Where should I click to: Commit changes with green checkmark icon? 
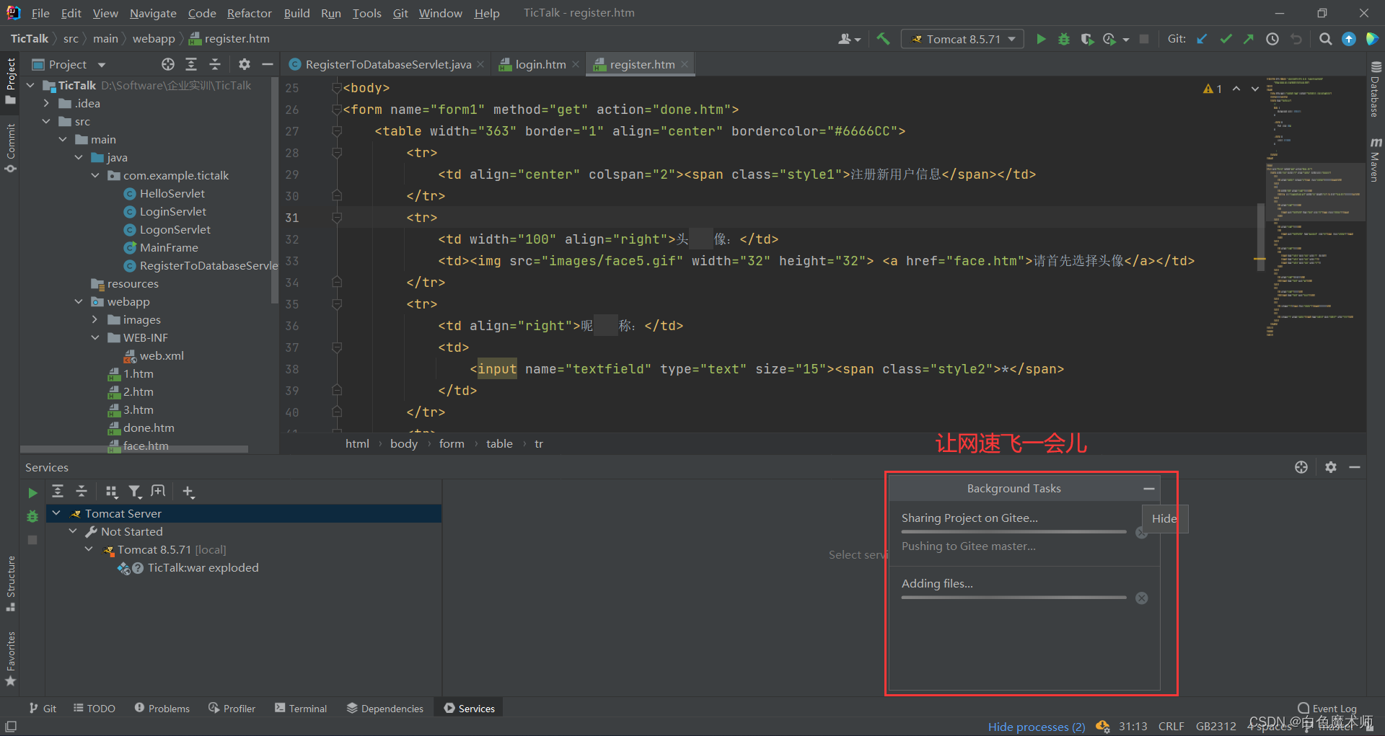pyautogui.click(x=1226, y=39)
